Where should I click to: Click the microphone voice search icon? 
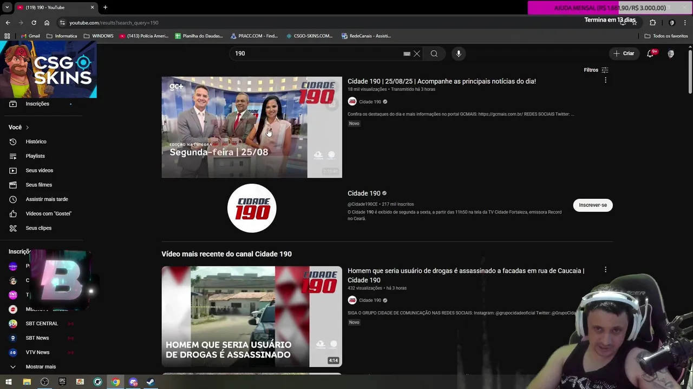tap(459, 53)
